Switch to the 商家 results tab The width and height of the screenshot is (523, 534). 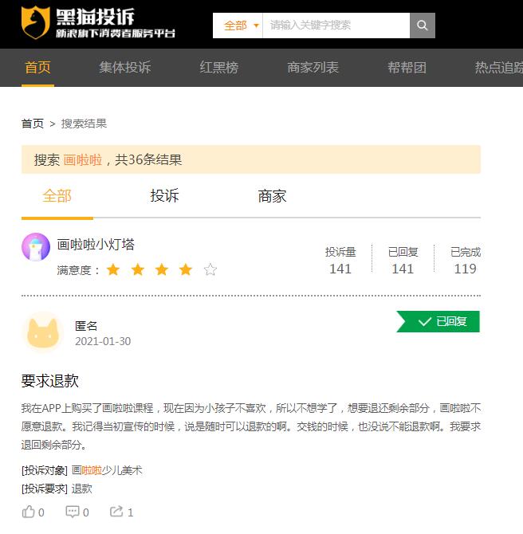272,196
